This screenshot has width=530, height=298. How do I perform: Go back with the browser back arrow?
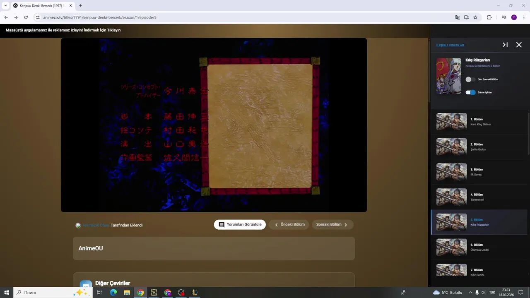(x=6, y=17)
